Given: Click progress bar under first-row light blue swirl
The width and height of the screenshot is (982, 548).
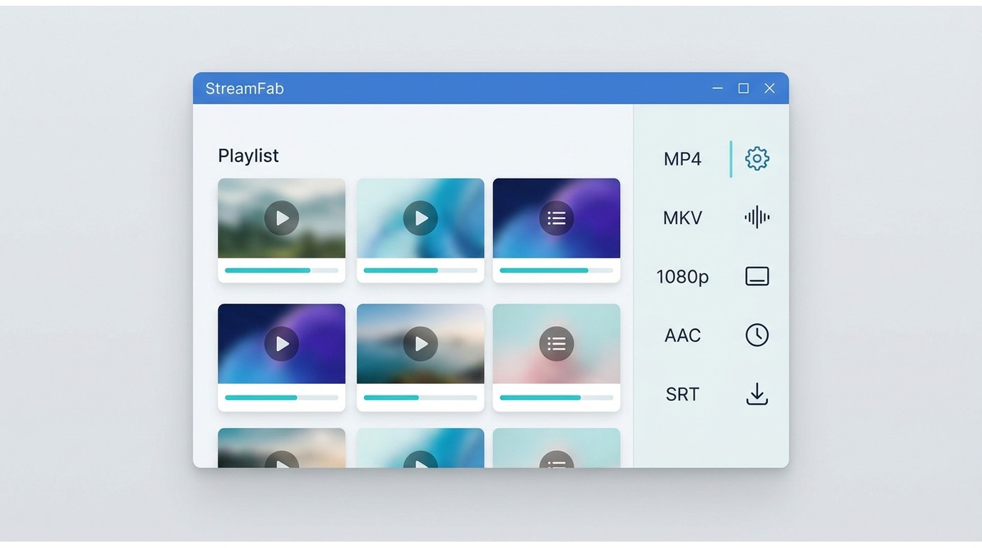Looking at the screenshot, I should click(420, 270).
